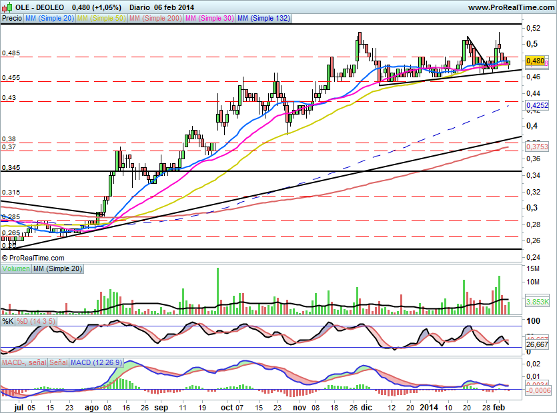Open the MM (Simple 132) indicator settings
The image size is (557, 413).
point(263,18)
